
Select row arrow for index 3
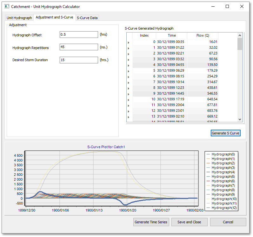point(129,60)
